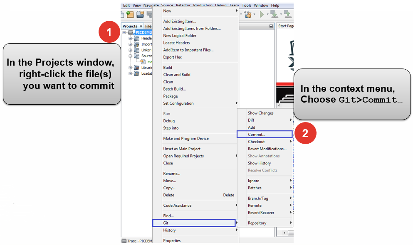The height and width of the screenshot is (245, 413).
Task: Expand the Libraries folder in project tree
Action: (130, 67)
